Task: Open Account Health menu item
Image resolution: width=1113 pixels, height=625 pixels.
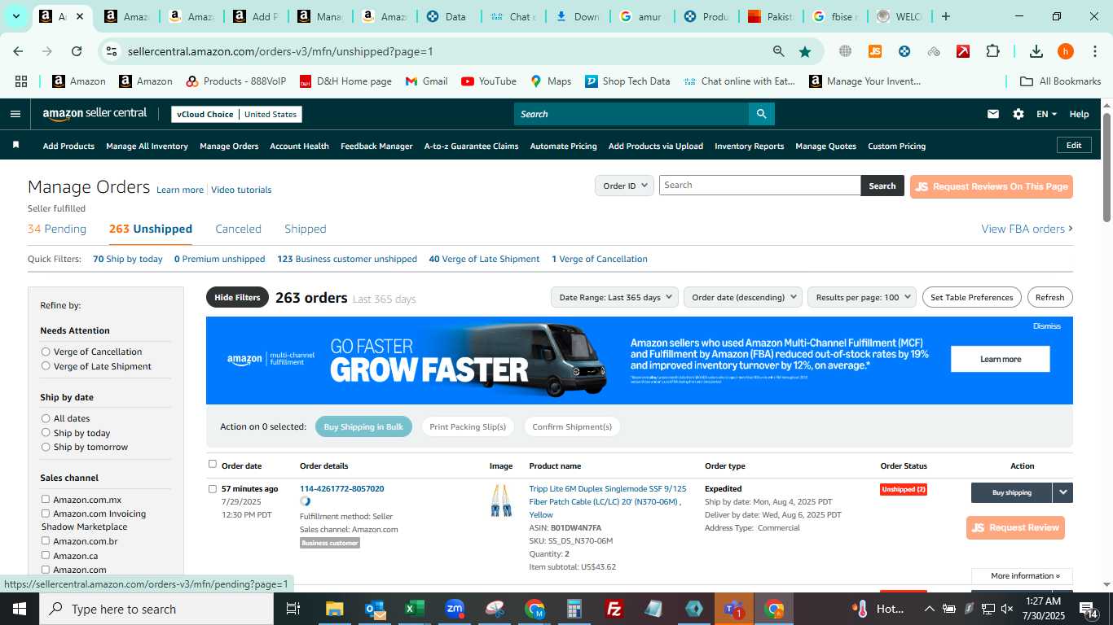Action: pyautogui.click(x=299, y=146)
